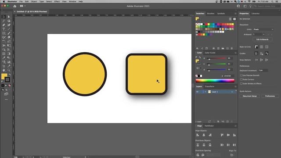Show swatches in list view

(x=230, y=19)
